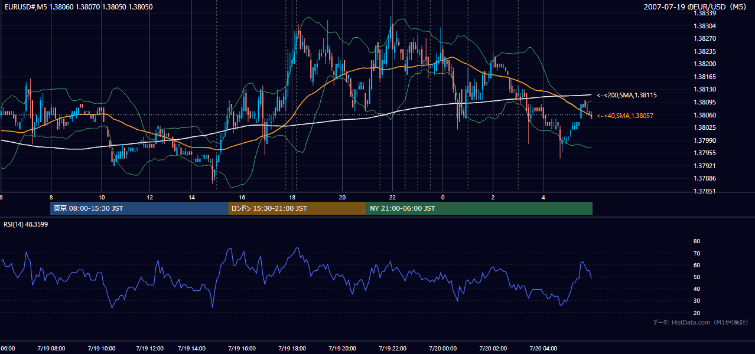
Task: Click the 1.38270 price axis label
Action: tap(706, 38)
